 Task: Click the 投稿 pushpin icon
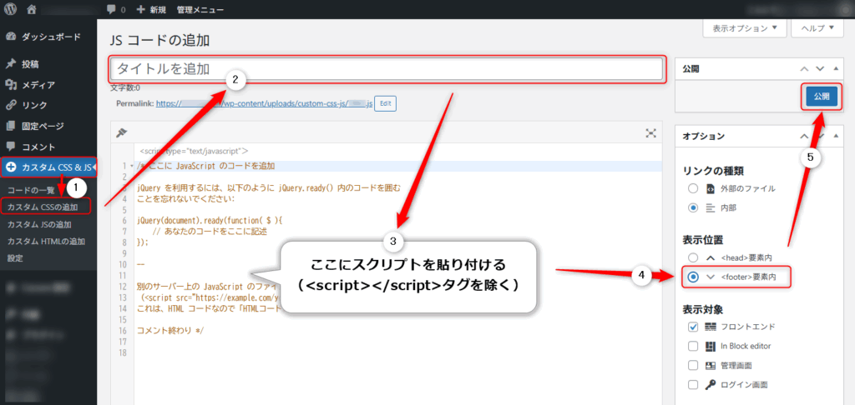click(x=10, y=64)
